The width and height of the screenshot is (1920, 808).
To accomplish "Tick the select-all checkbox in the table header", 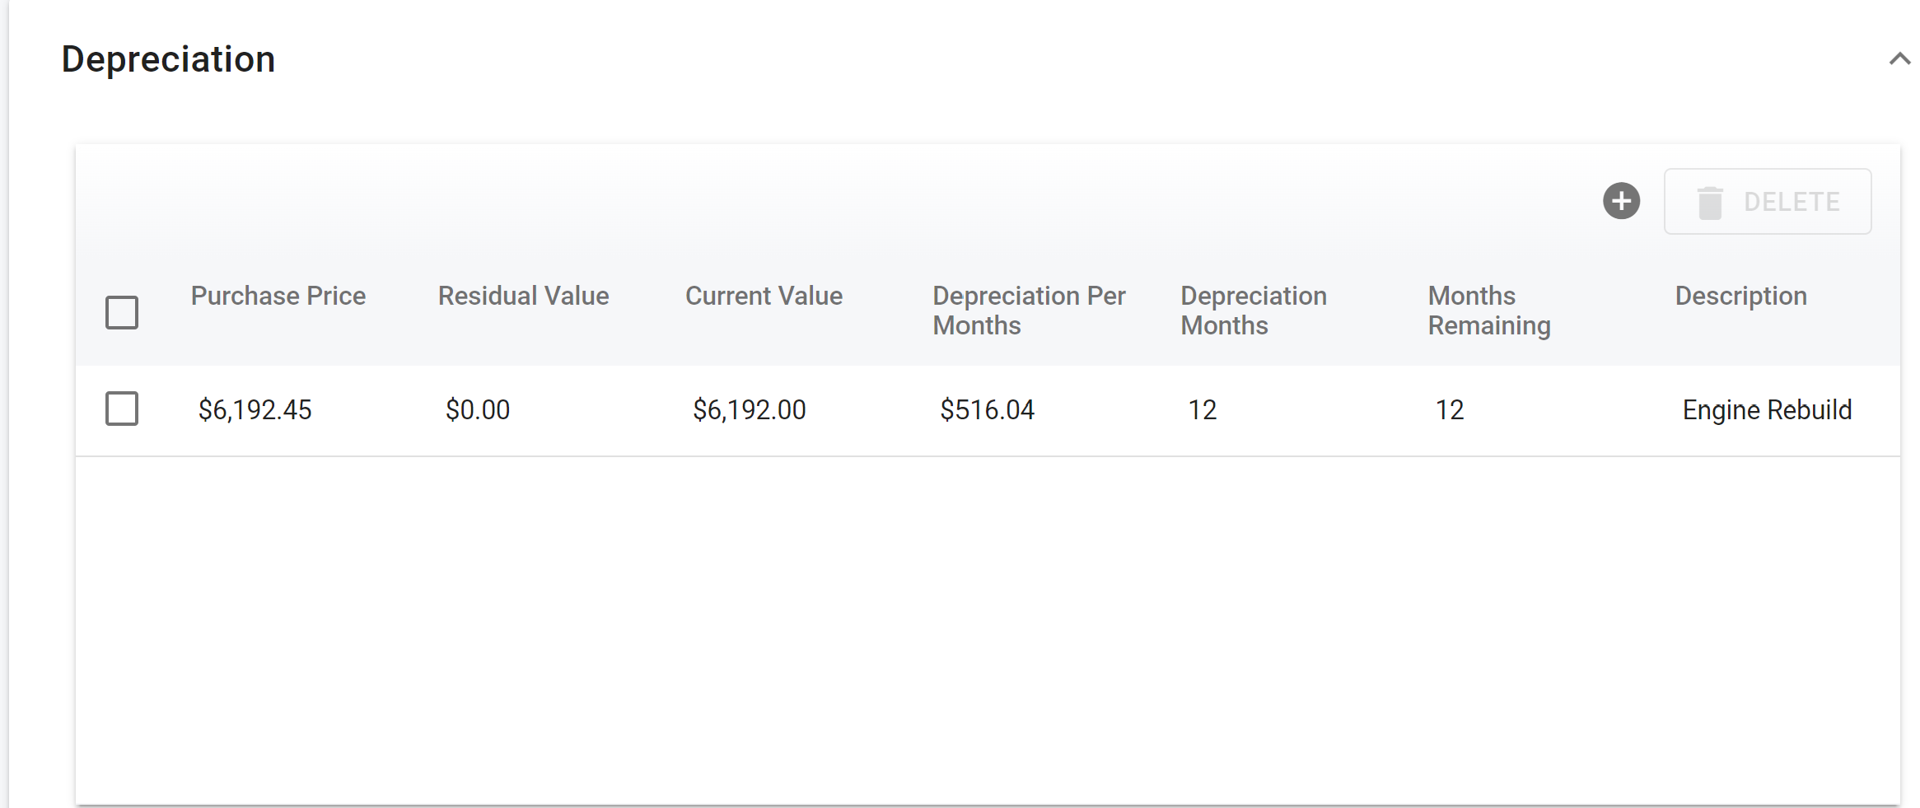I will pyautogui.click(x=122, y=312).
